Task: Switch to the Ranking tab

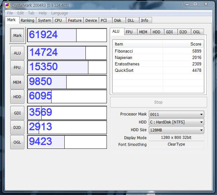Action: [x=28, y=21]
